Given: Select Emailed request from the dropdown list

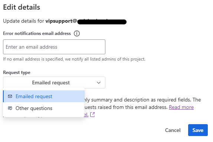Looking at the screenshot, I should (x=44, y=96).
